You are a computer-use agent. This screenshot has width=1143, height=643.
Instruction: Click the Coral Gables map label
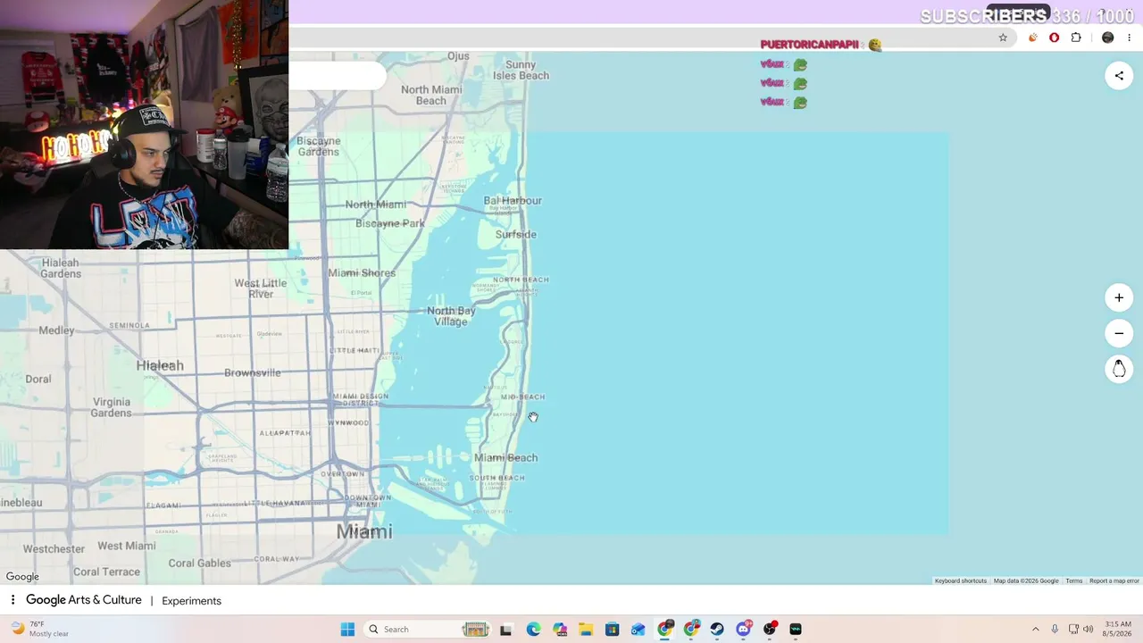click(200, 563)
